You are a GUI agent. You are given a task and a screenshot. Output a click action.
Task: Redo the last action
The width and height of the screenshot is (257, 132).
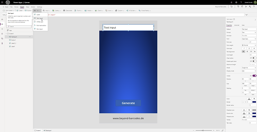[242, 7]
